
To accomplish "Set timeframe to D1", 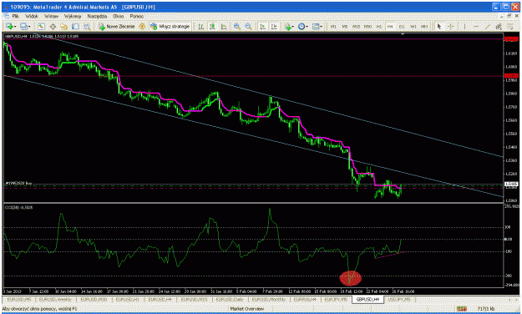I will 402,27.
